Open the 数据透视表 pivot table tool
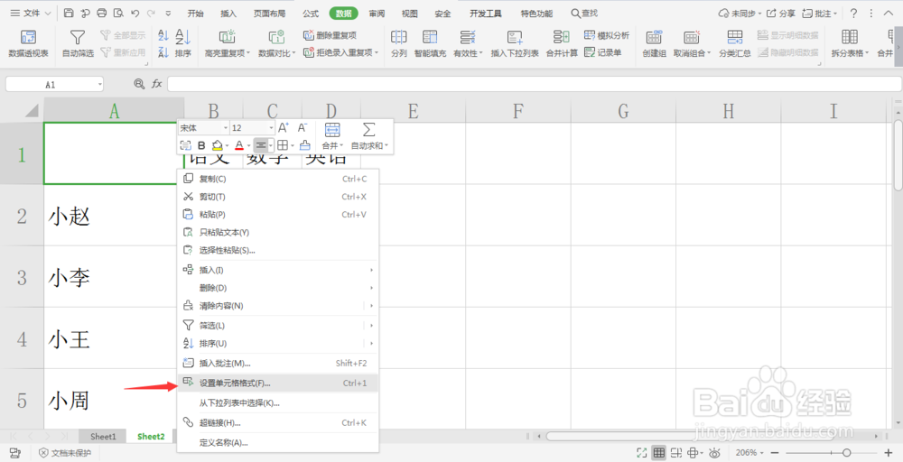Viewport: 903px width, 462px height. click(x=28, y=43)
